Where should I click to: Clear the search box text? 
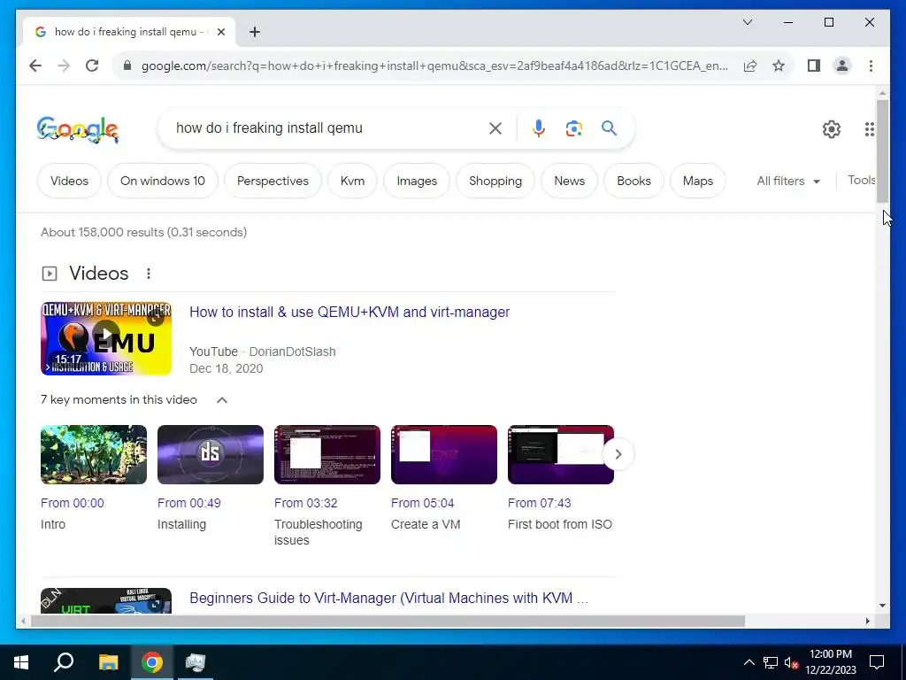495,128
